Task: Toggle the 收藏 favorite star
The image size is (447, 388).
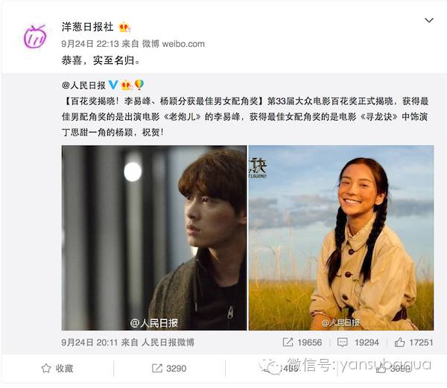Action: [57, 369]
